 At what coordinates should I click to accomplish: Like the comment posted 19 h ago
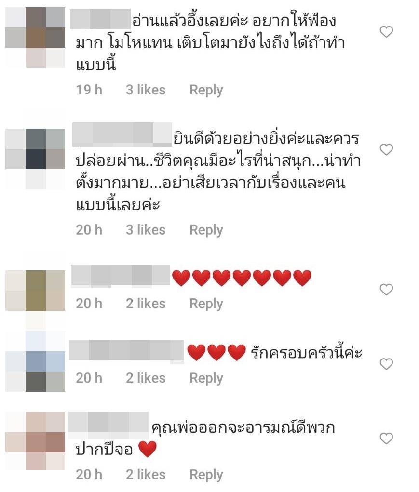386,32
